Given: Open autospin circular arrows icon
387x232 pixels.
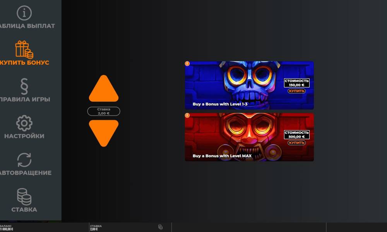Looking at the screenshot, I should coord(24,160).
